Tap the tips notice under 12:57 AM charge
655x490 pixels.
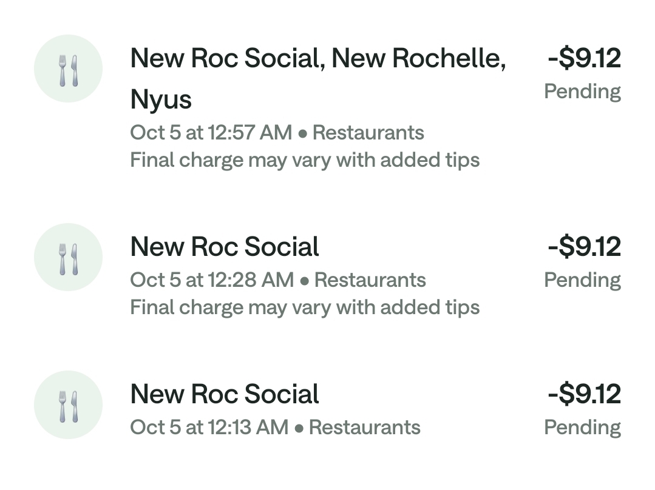click(x=305, y=160)
